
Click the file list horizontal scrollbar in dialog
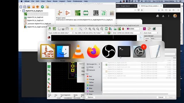(x=135, y=94)
